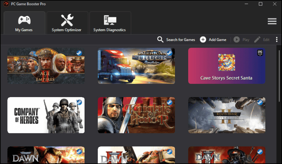Click the Cave Storys colorful game artwork icon

click(227, 62)
